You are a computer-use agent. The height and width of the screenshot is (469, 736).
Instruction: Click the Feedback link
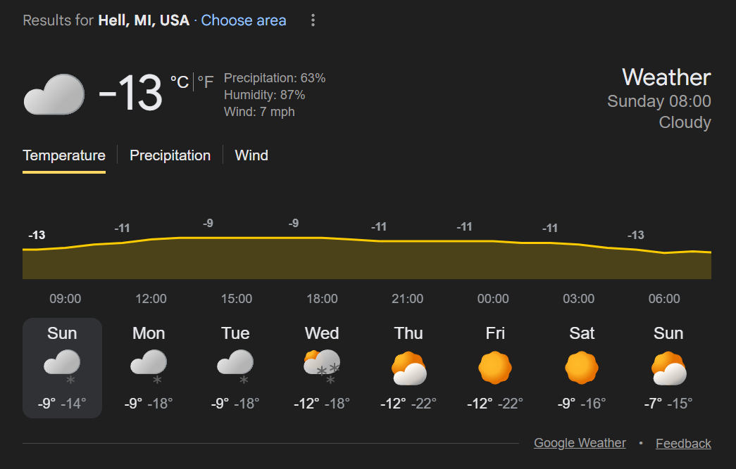tap(683, 443)
